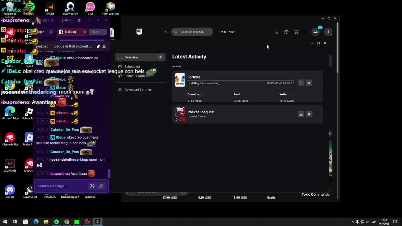402x226 pixels.
Task: Select the 17,99 US$ price in store
Action: 170,198
